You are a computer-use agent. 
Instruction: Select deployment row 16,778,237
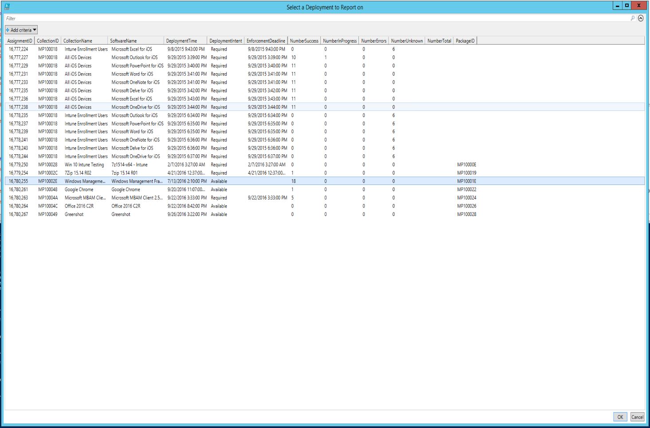324,124
